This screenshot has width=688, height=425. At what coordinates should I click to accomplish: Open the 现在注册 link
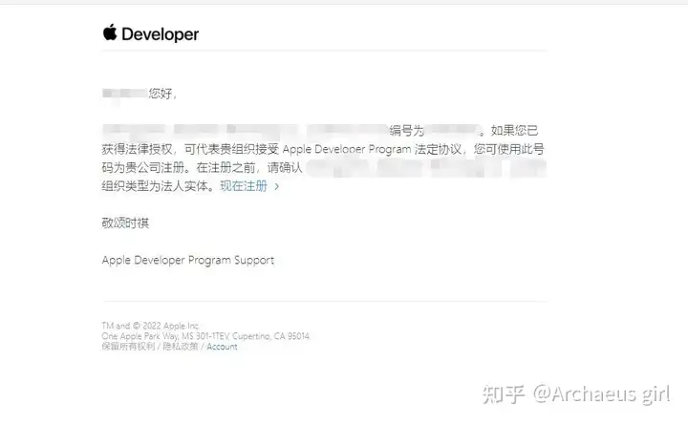[244, 186]
